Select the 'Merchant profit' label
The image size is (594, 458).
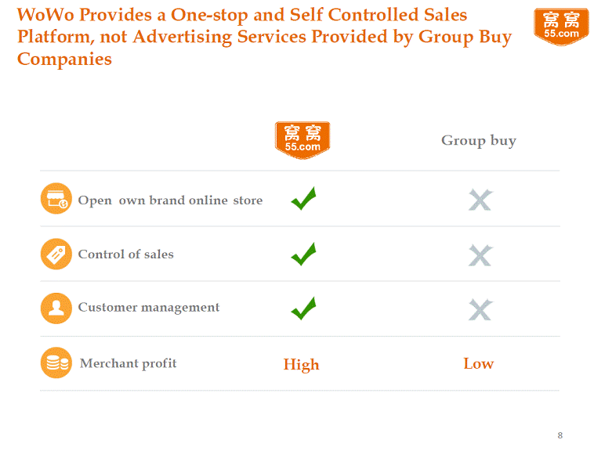tap(129, 363)
